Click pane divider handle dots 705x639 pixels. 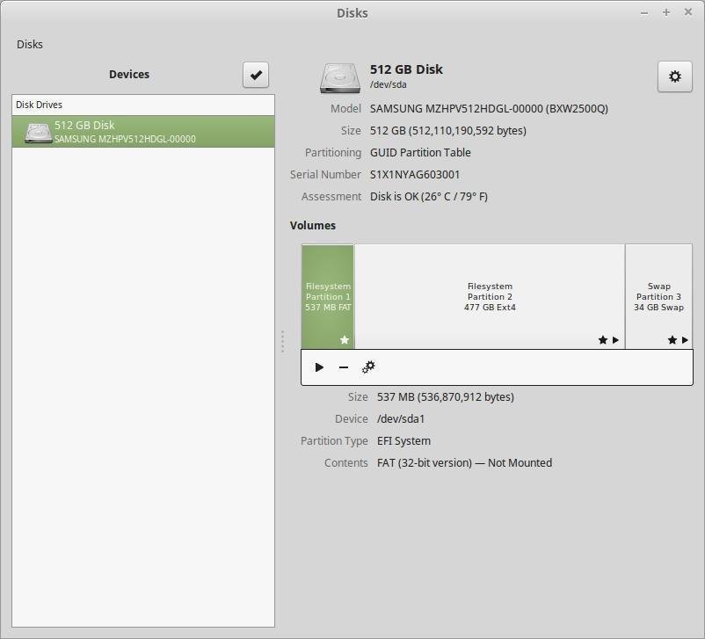pyautogui.click(x=282, y=342)
